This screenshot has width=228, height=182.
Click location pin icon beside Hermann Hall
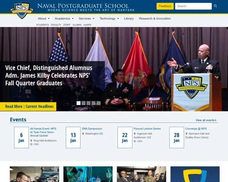click(x=187, y=133)
